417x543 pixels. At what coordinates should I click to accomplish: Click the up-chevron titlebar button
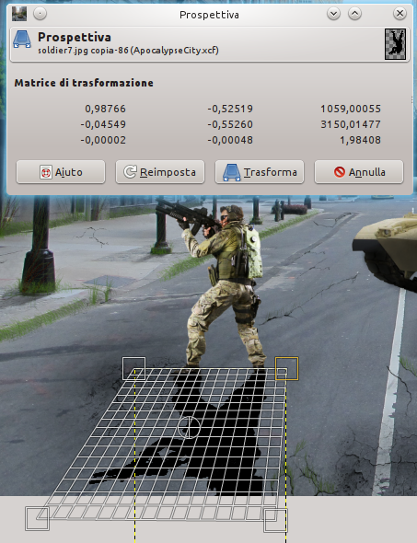[x=354, y=14]
